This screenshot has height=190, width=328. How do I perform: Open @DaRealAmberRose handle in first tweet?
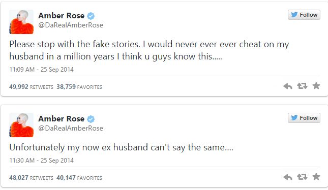pyautogui.click(x=71, y=25)
